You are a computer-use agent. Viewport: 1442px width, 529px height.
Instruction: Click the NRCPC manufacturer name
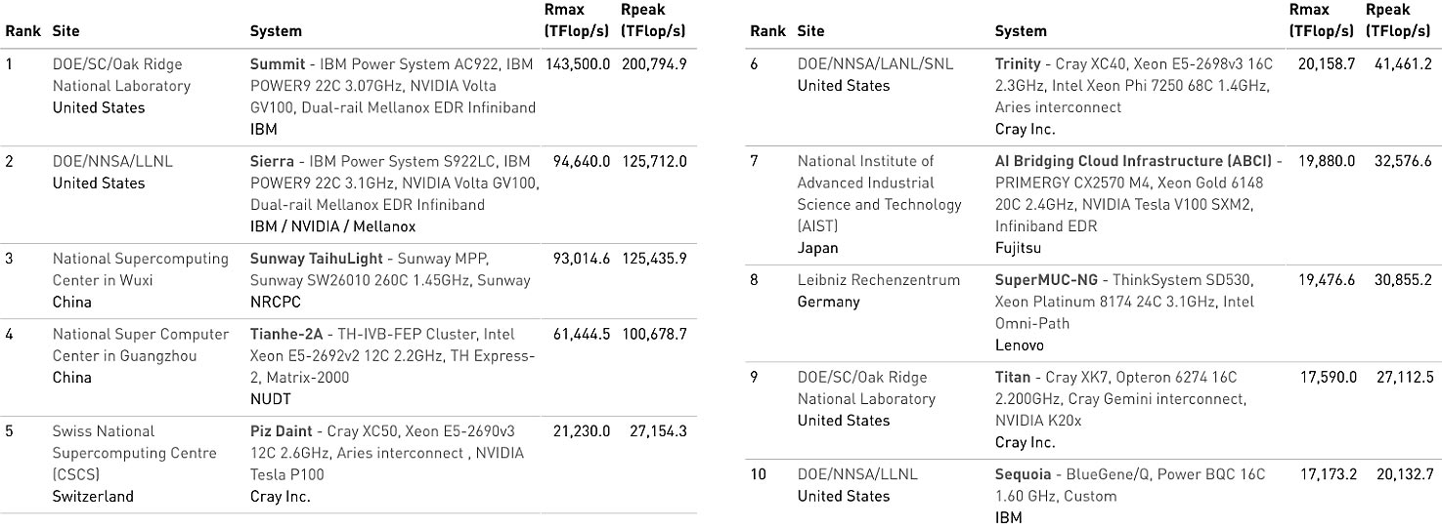click(271, 303)
